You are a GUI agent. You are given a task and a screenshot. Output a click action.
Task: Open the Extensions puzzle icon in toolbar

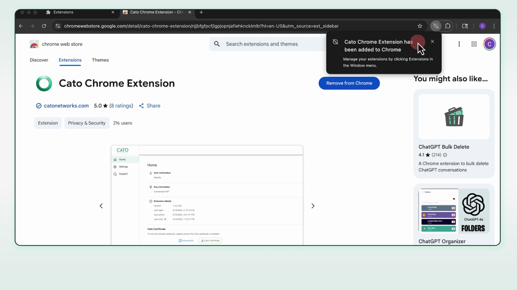coord(448,26)
